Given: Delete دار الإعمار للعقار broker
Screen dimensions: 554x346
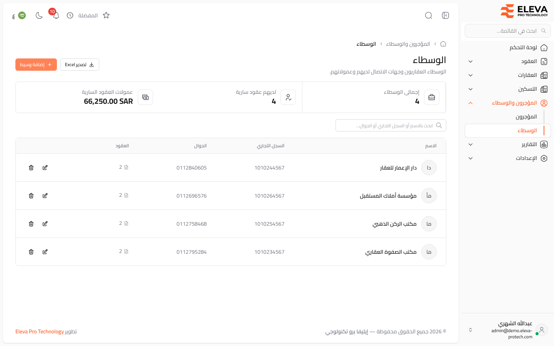Looking at the screenshot, I should point(31,168).
